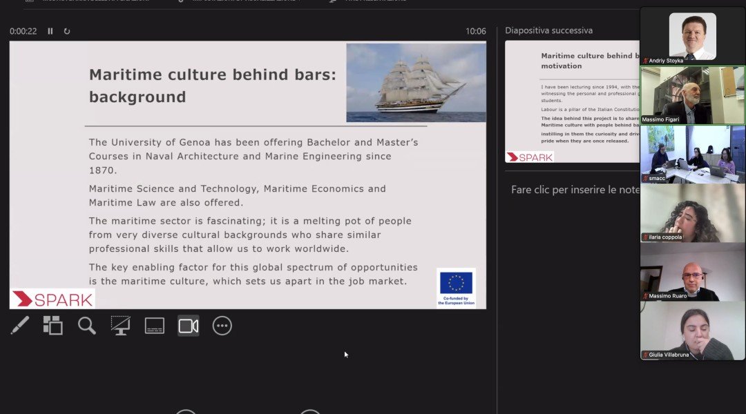Click the current slide in the main view
Screen dimensions: 746x414
(x=247, y=175)
